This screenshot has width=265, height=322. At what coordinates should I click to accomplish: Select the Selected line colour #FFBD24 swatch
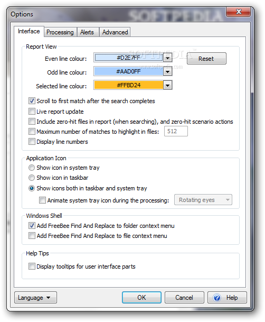click(x=128, y=85)
